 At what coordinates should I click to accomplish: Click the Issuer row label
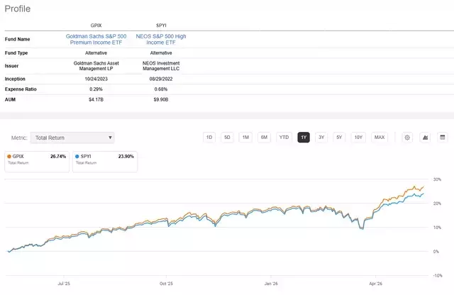click(x=11, y=66)
